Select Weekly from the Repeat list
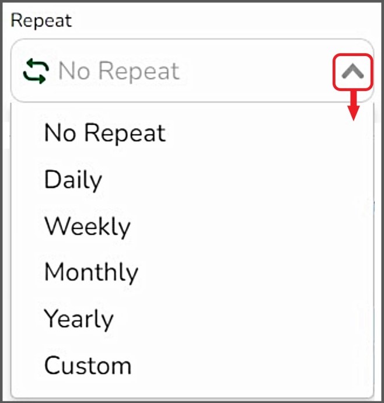Image resolution: width=384 pixels, height=403 pixels. [88, 226]
